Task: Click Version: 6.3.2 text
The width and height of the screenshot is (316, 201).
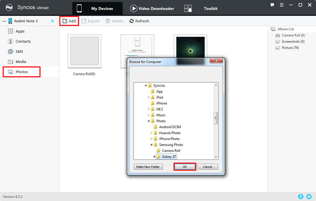Action: pos(13,197)
